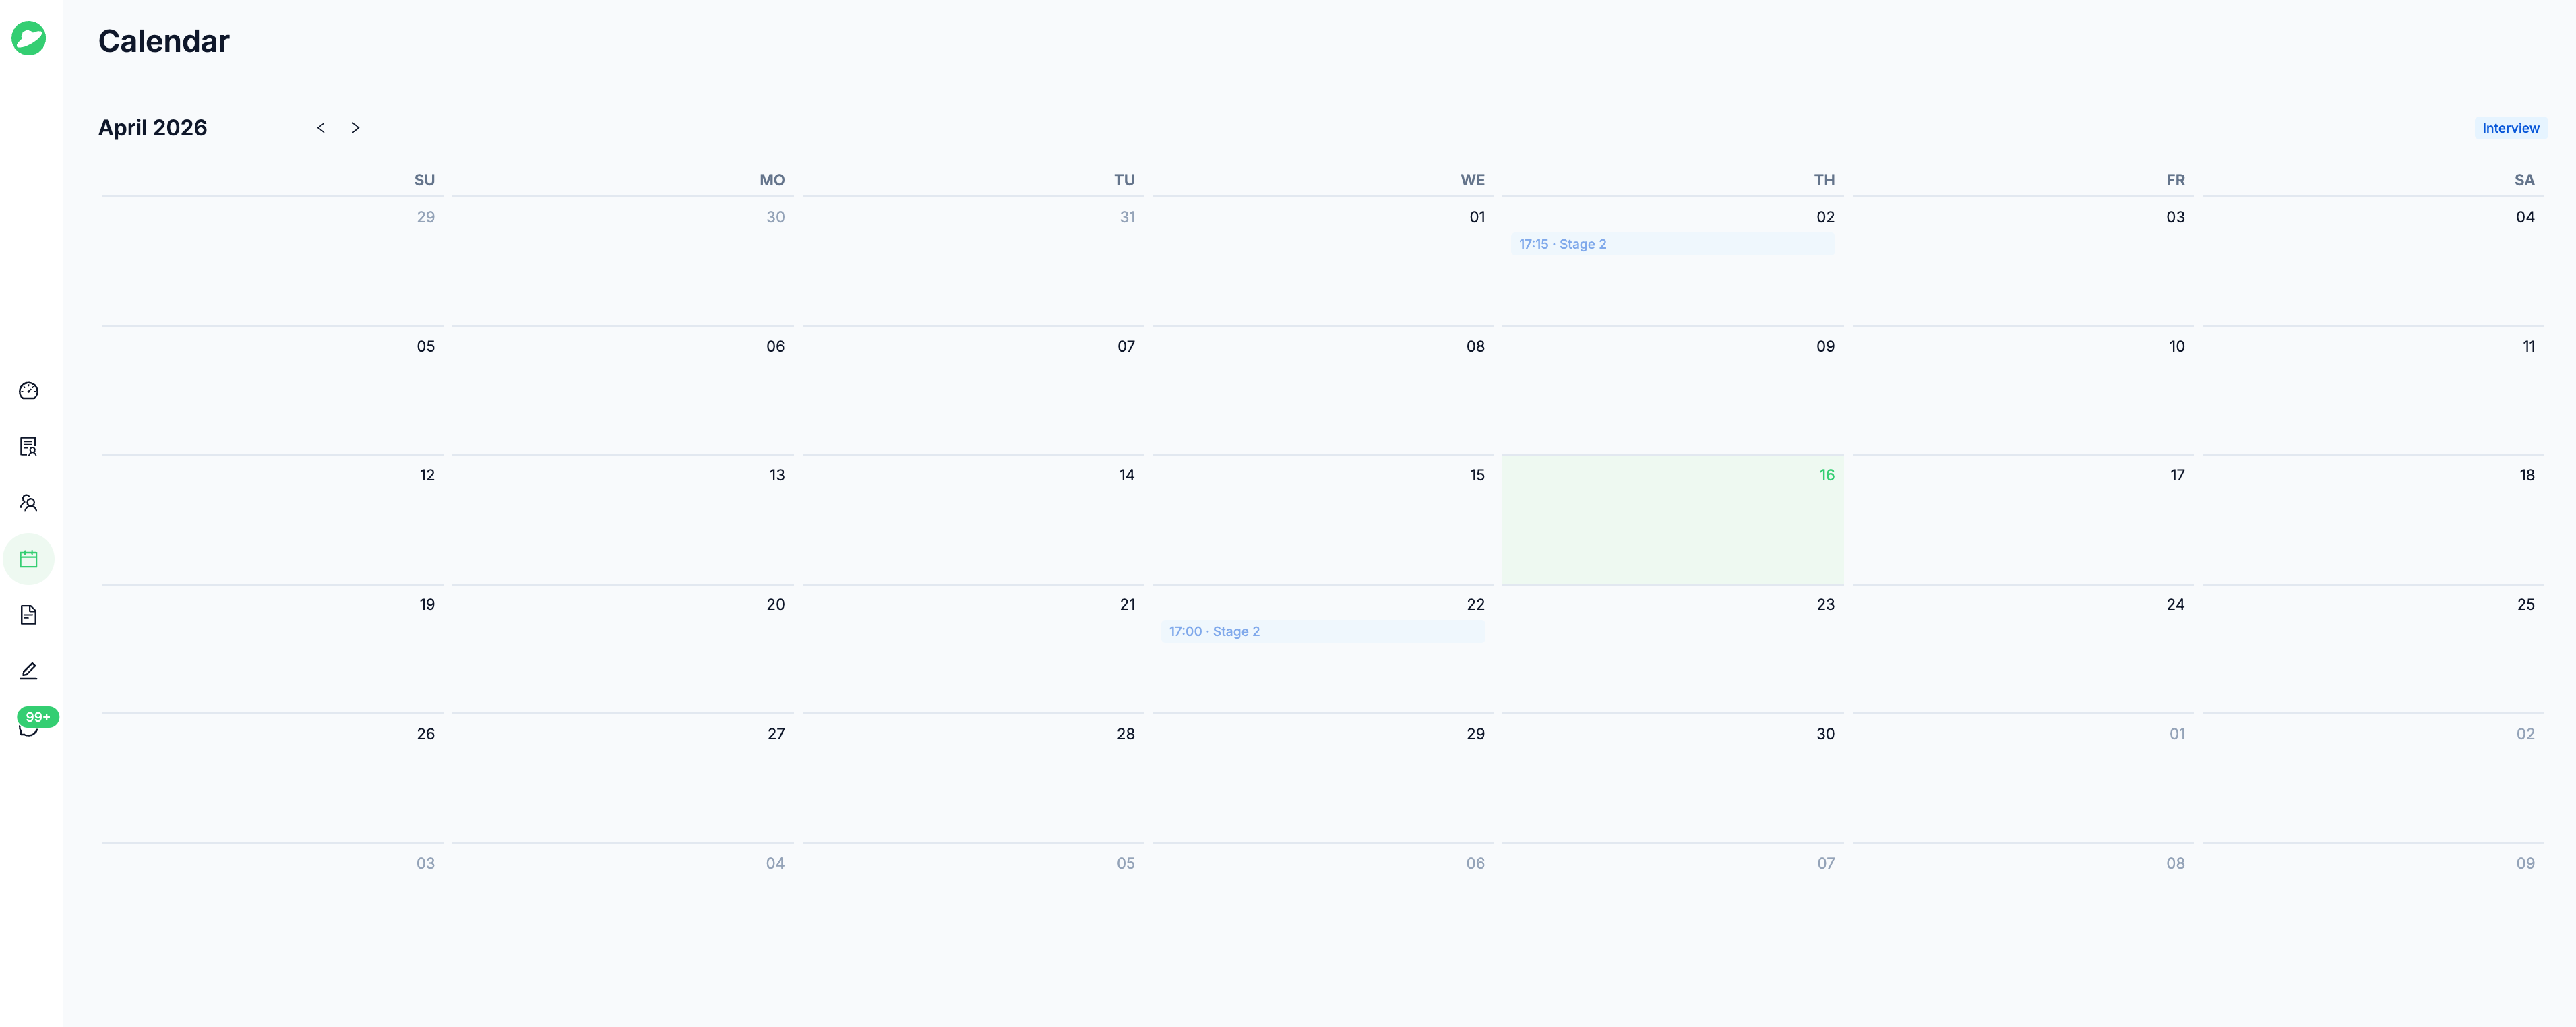Open the dashboard gauge icon in sidebar
This screenshot has height=1027, width=2576.
pos(28,391)
